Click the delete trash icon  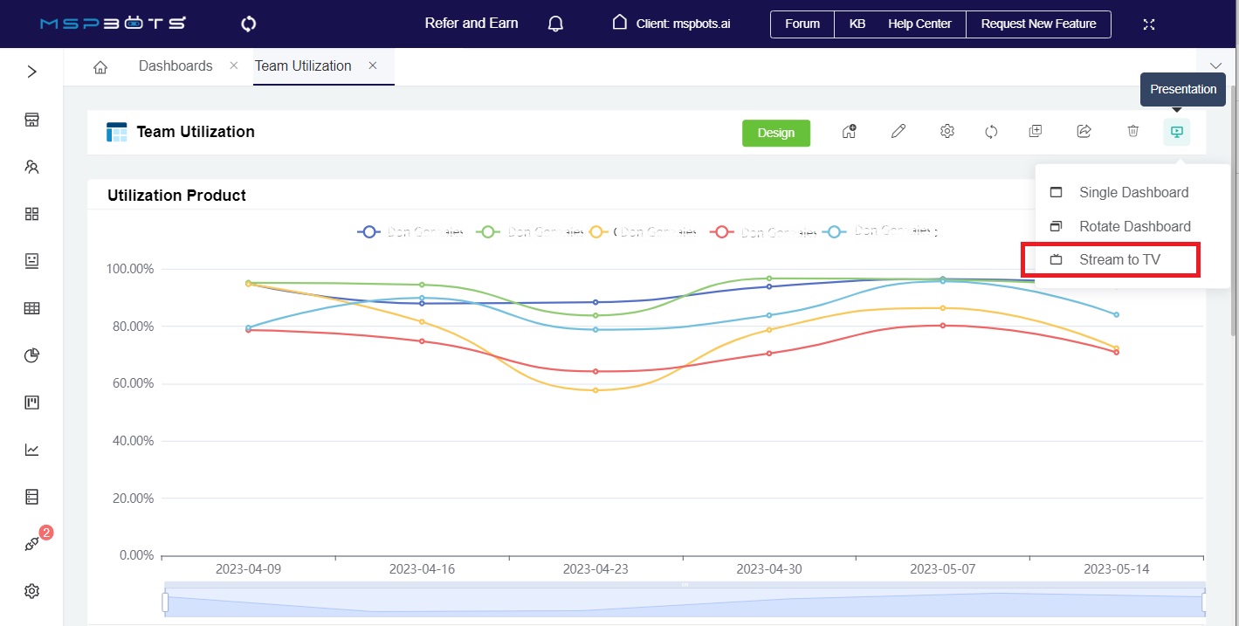pyautogui.click(x=1132, y=132)
